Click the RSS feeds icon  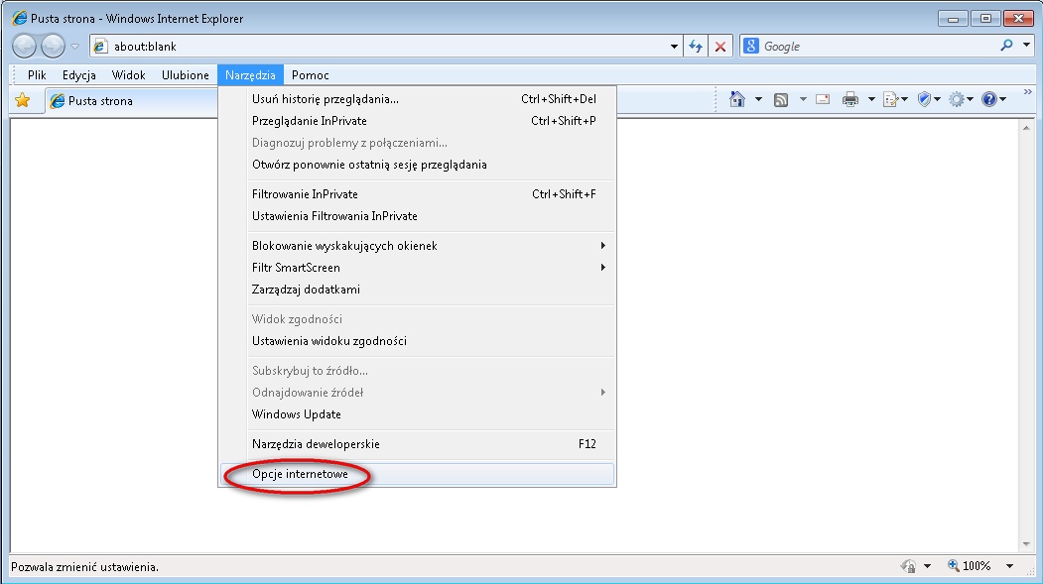click(x=781, y=100)
